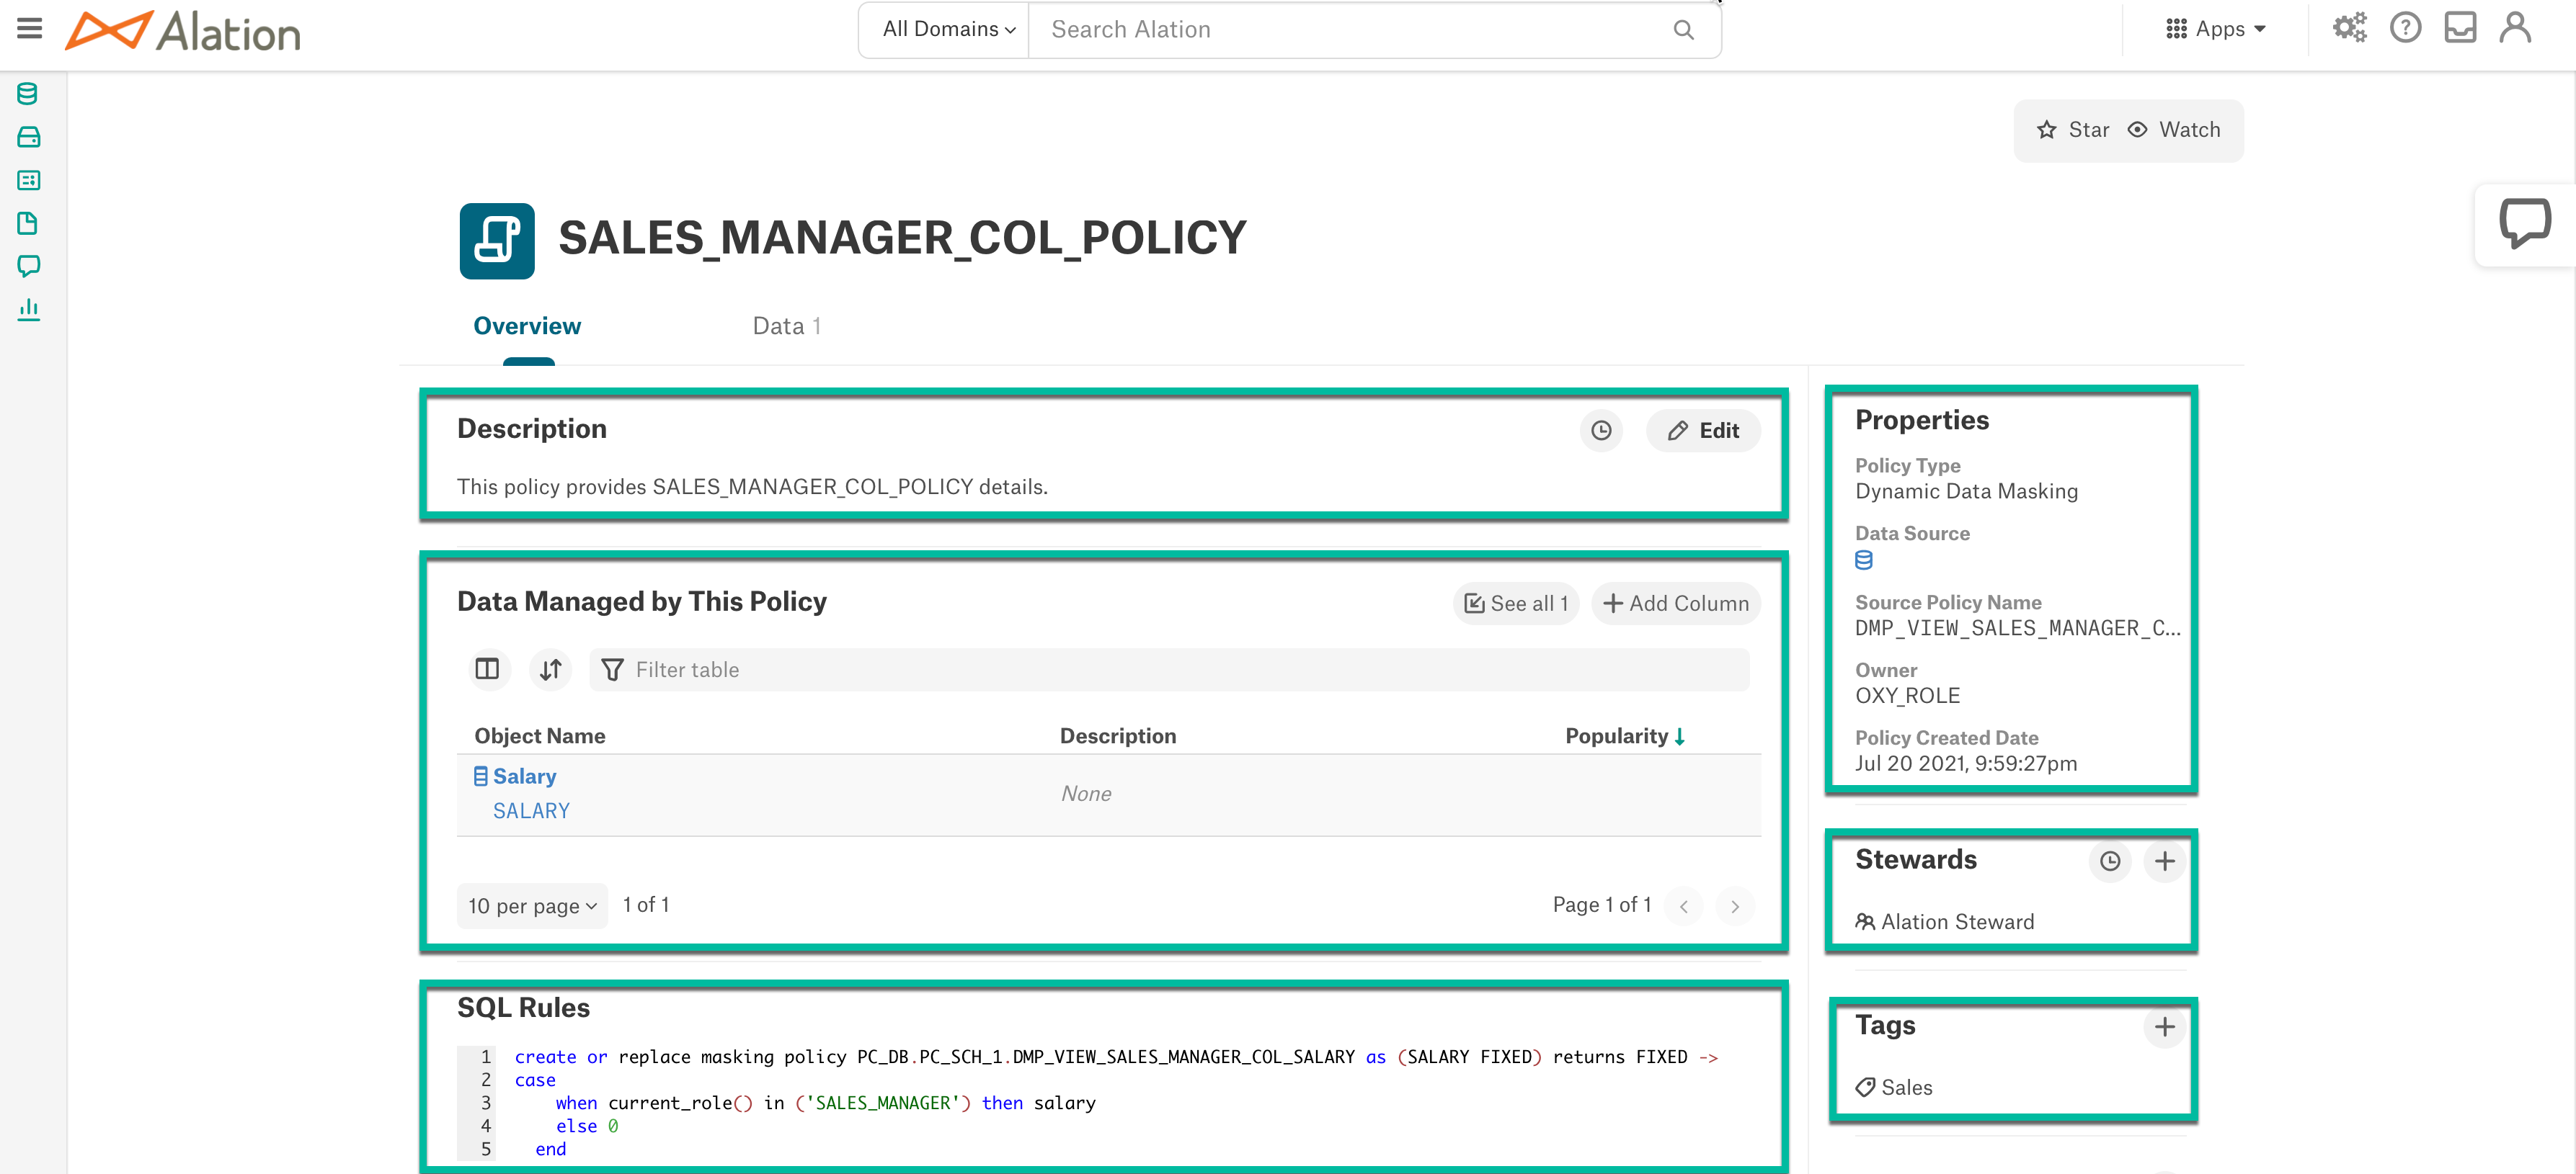The image size is (2576, 1174).
Task: Open the Alation Steward link
Action: pos(1957,922)
